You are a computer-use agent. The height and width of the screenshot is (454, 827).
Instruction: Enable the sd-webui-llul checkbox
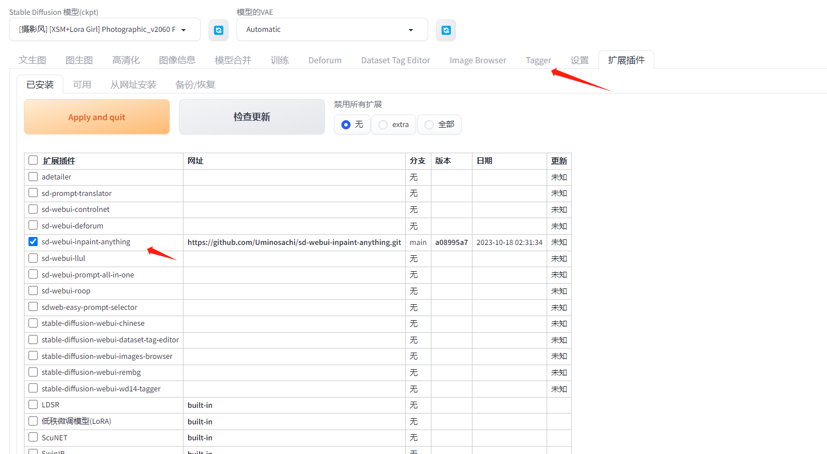[33, 258]
